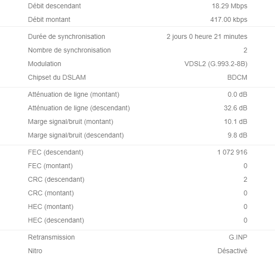Click the 18.29 Mbps download value

click(x=230, y=6)
